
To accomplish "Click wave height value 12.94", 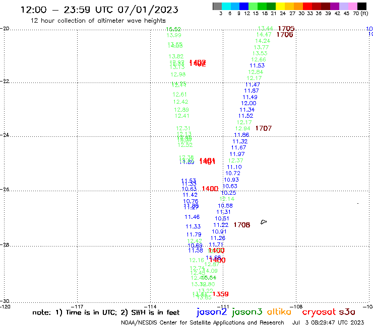I will pos(243,128).
